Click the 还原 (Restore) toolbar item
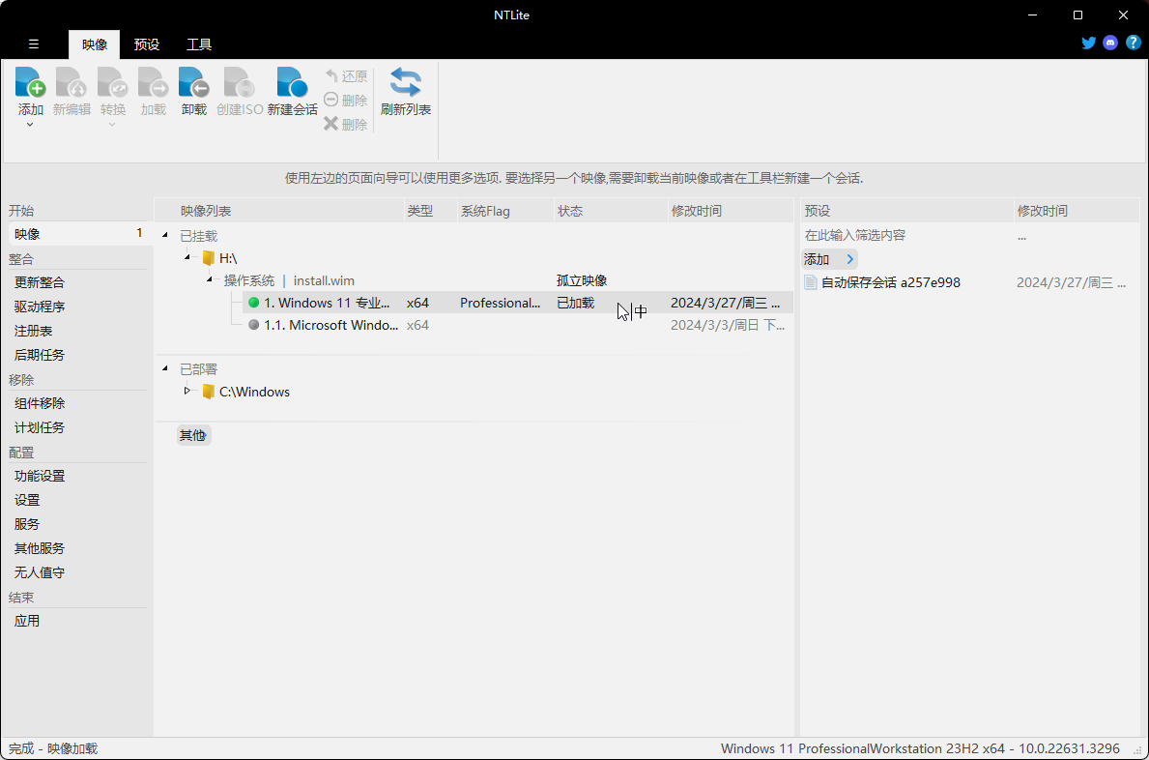This screenshot has height=760, width=1149. [346, 76]
